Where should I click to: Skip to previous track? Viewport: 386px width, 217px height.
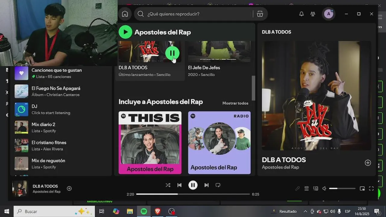pyautogui.click(x=179, y=185)
